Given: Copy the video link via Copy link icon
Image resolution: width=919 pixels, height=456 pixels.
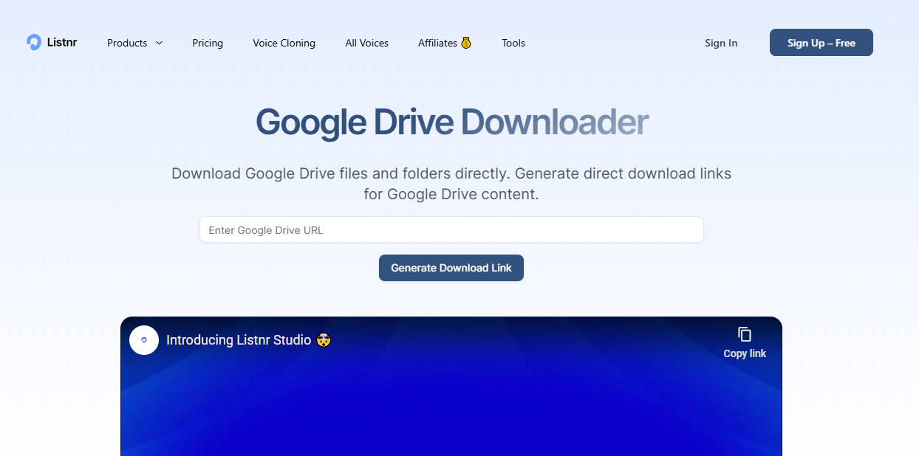Looking at the screenshot, I should click(x=745, y=342).
